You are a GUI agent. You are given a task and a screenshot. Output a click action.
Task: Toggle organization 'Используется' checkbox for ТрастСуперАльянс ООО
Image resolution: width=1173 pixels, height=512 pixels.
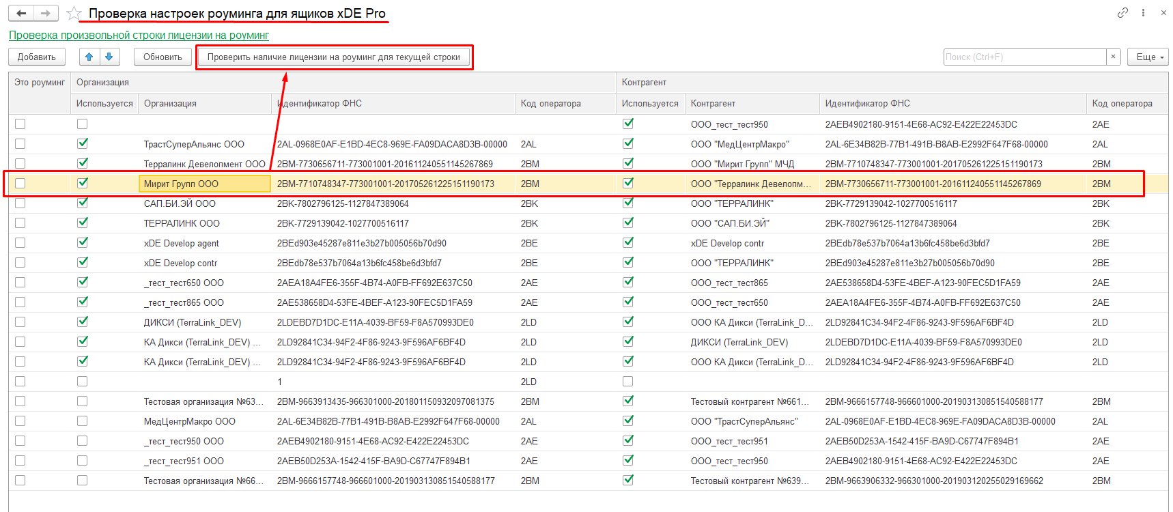[83, 143]
